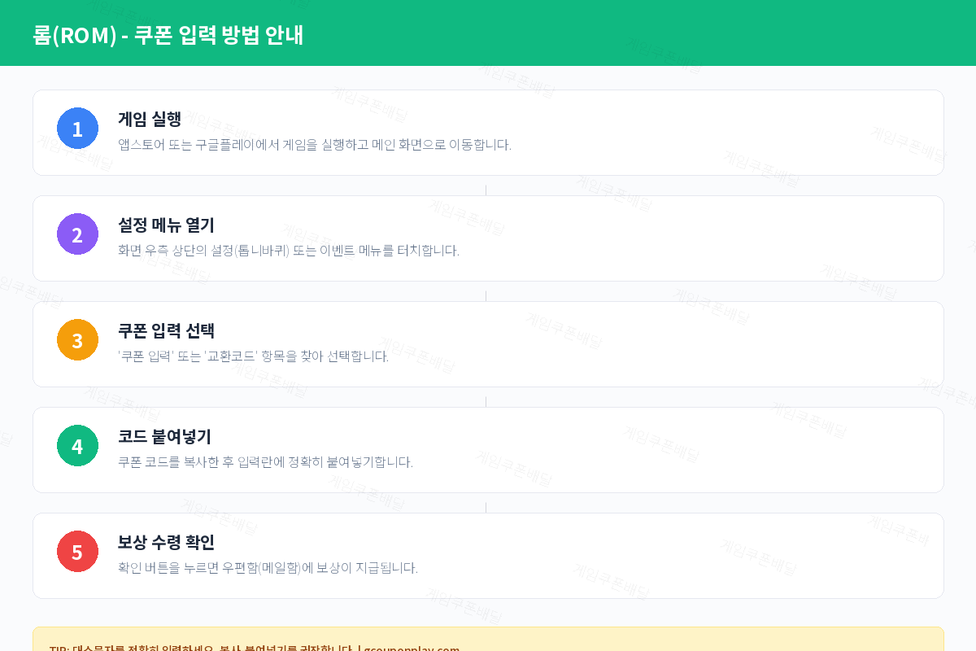This screenshot has height=651, width=976.
Task: Click the yellow TIP banner at bottom
Action: pyautogui.click(x=488, y=643)
